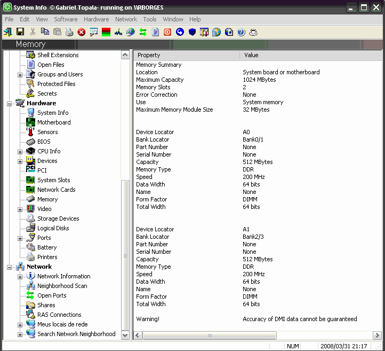The image size is (385, 351).
Task: Open the Hardware menu
Action: point(96,19)
